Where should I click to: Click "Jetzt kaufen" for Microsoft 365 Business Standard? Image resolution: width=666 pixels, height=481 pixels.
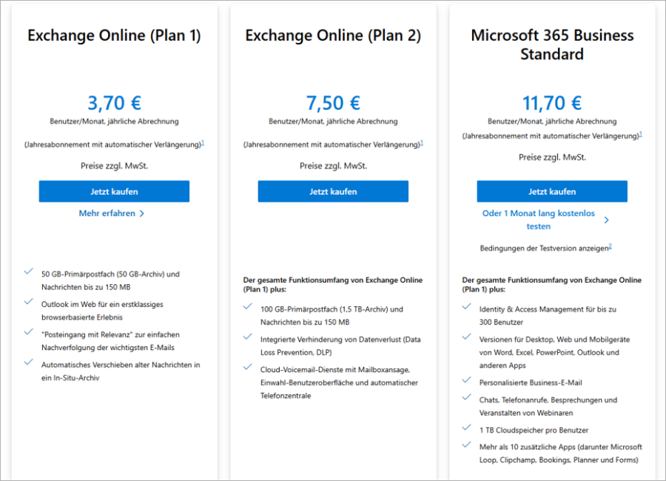pyautogui.click(x=551, y=191)
